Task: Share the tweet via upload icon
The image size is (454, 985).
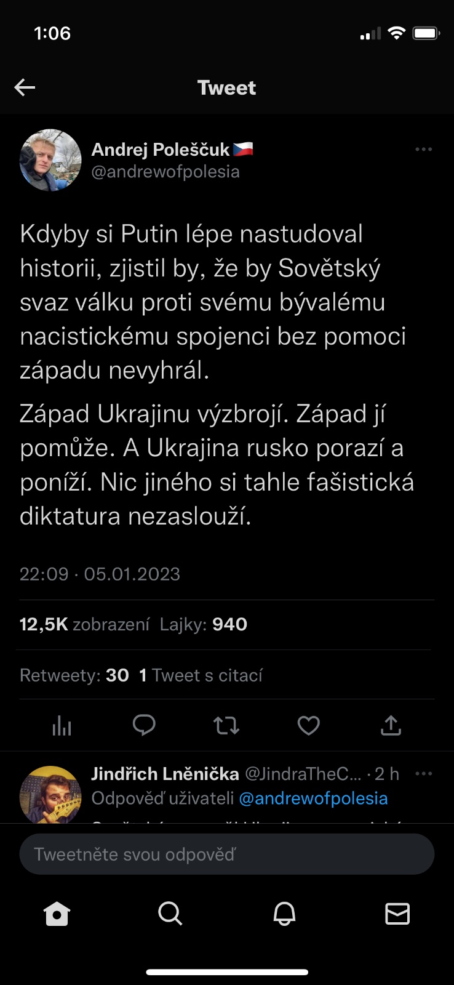Action: 391,726
